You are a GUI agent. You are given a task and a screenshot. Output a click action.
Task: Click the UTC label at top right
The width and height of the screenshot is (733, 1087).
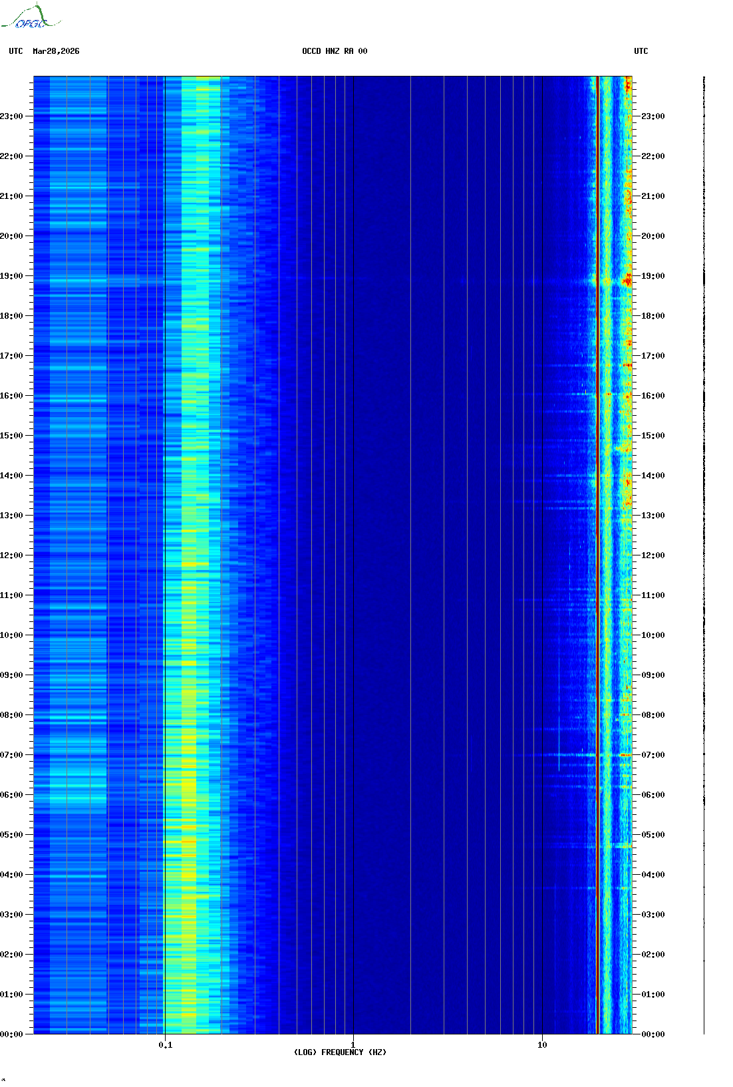click(x=641, y=51)
